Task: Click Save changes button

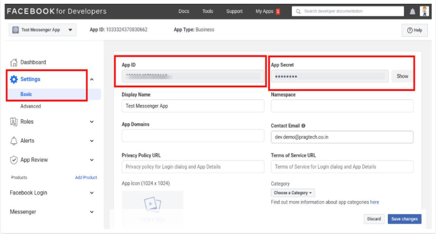Action: (x=405, y=219)
